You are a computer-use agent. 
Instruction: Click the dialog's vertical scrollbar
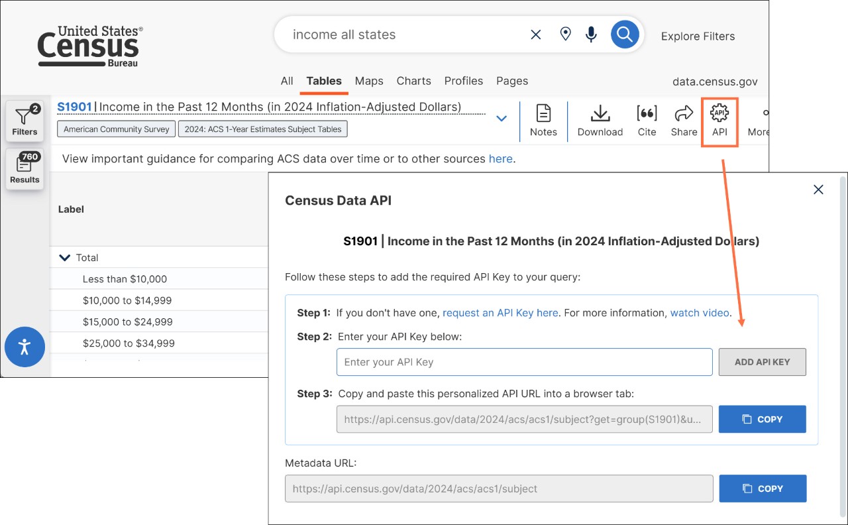tap(843, 348)
